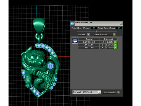Screen dimensions: 141x106
Task: Click the pendant bail at the top of the model
Action: 39,26
